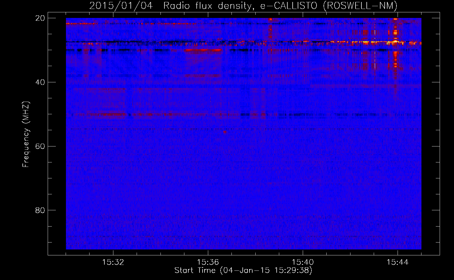Click the 15:32 time tick label

[113, 262]
